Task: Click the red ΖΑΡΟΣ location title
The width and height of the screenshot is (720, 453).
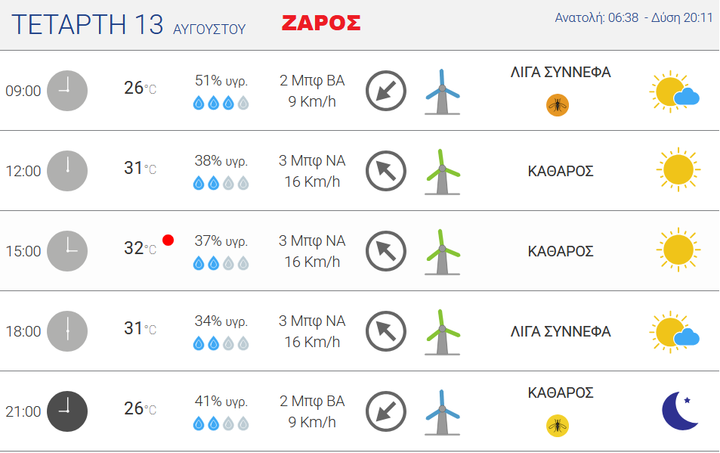Action: (321, 23)
